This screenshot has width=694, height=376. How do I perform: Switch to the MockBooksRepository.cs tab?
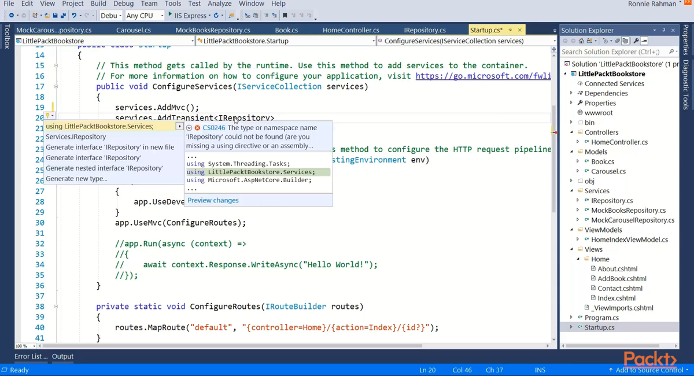[x=213, y=30]
